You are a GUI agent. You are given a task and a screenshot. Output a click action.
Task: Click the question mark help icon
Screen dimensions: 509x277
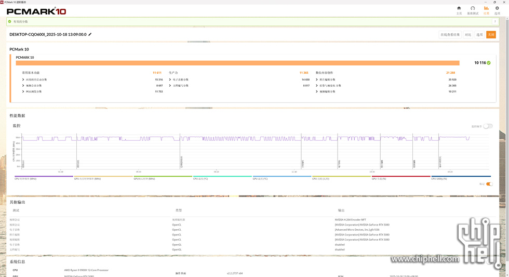pos(495,22)
